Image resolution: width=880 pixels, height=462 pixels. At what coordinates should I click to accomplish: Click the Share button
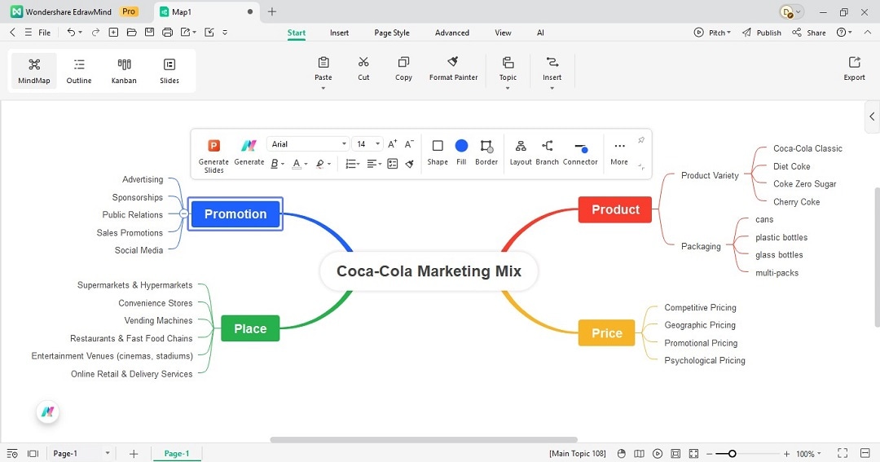click(x=809, y=33)
